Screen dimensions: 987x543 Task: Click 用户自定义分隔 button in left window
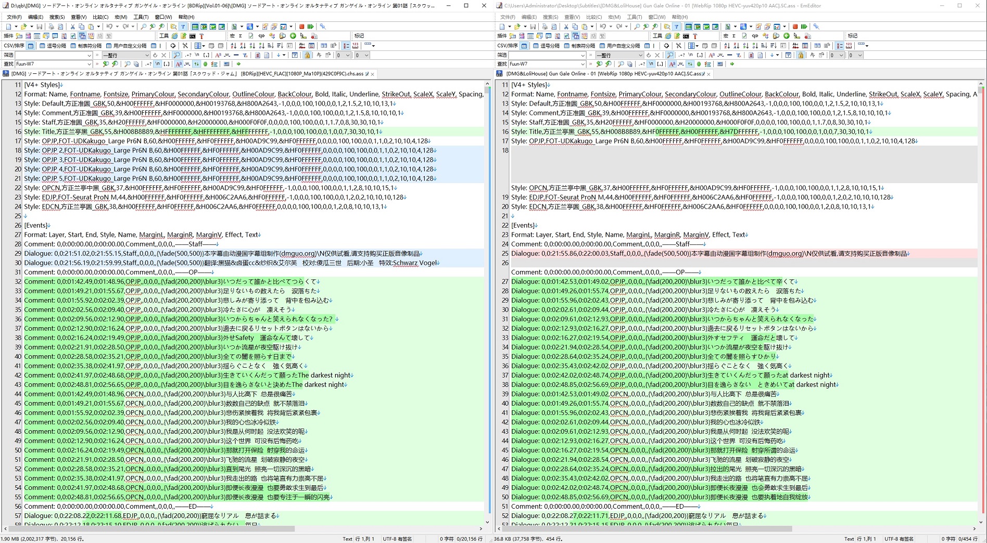(x=126, y=46)
